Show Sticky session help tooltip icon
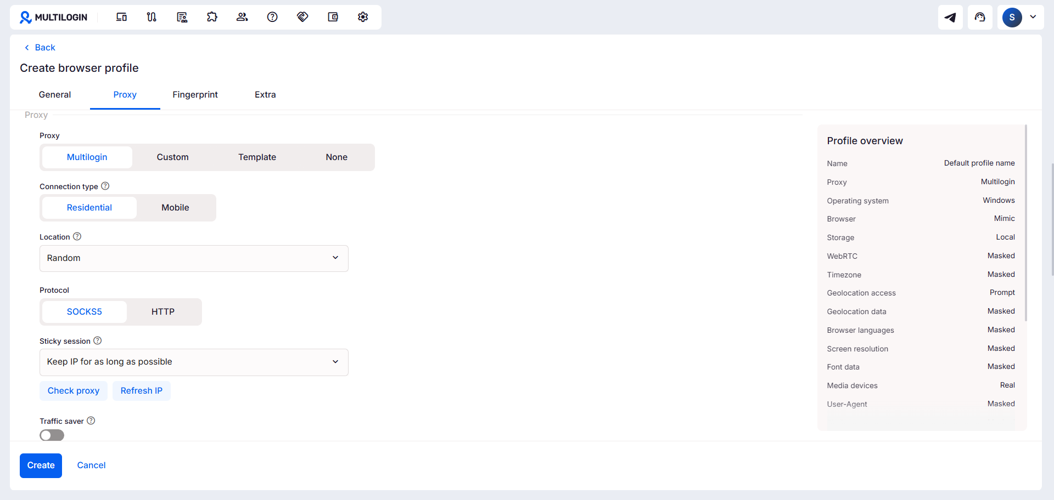 (98, 340)
